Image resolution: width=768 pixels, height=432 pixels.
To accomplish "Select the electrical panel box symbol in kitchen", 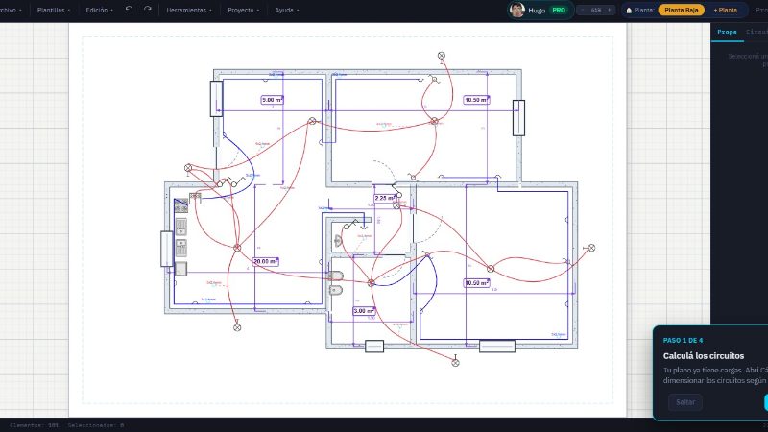I will (x=195, y=198).
